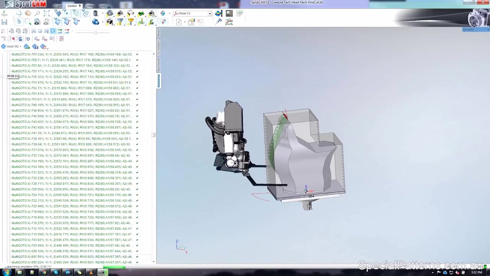This screenshot has height=276, width=490.
Task: Click the yellow tool visibility icon
Action: coord(131,22)
